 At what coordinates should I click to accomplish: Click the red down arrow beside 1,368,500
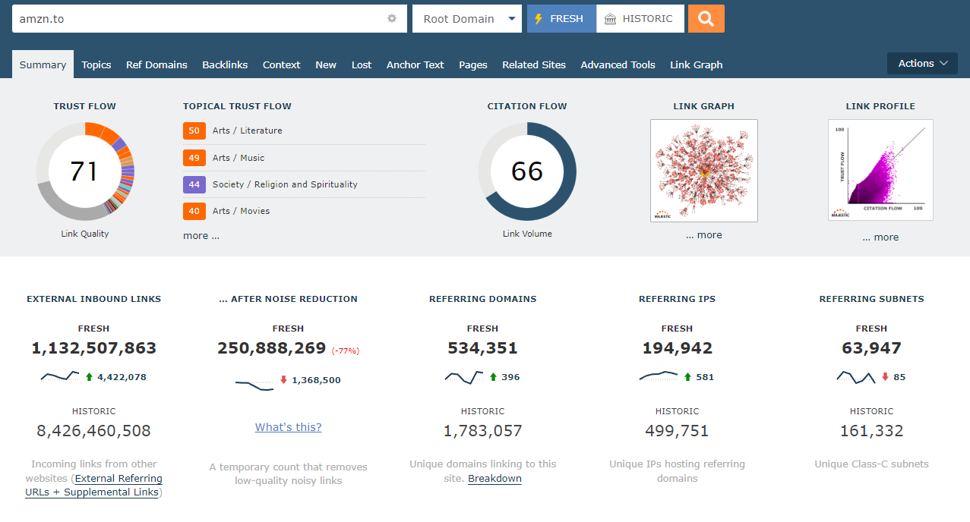(283, 379)
